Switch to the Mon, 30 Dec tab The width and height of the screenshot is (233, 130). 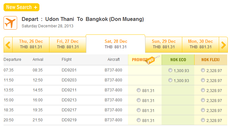click(200, 44)
